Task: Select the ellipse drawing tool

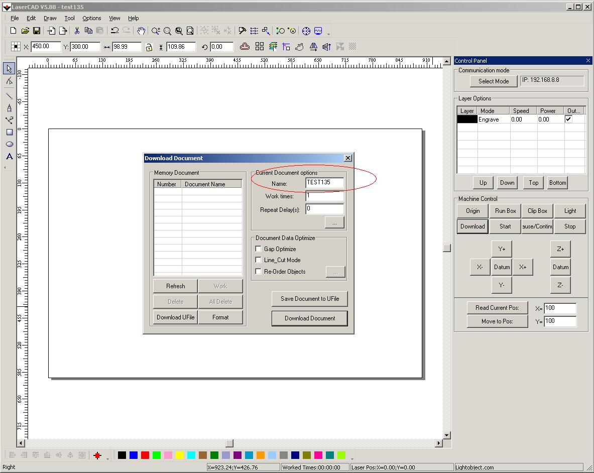Action: [9, 144]
